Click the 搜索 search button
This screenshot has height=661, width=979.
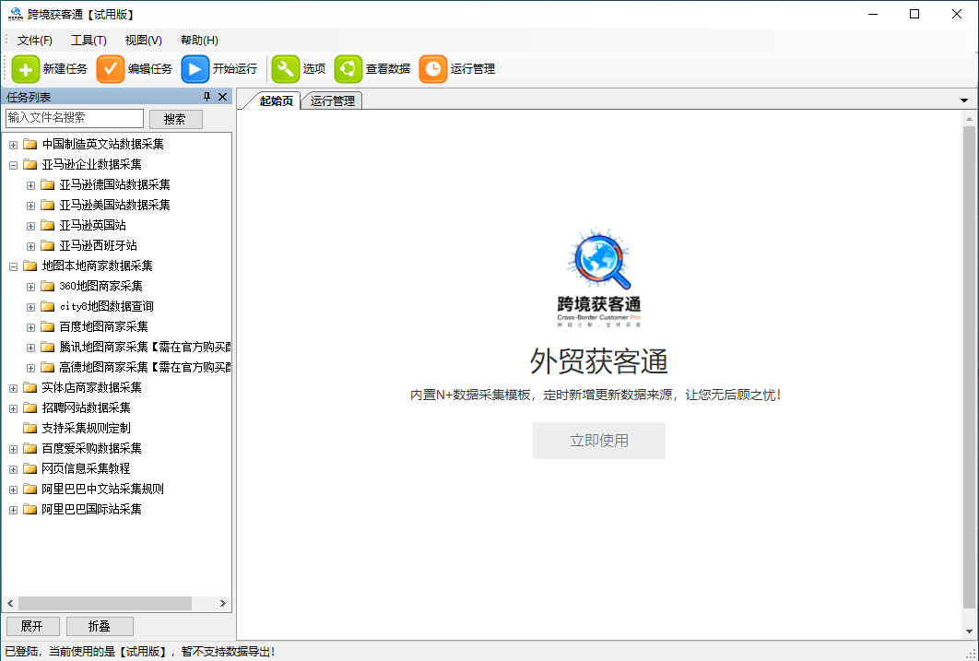175,119
